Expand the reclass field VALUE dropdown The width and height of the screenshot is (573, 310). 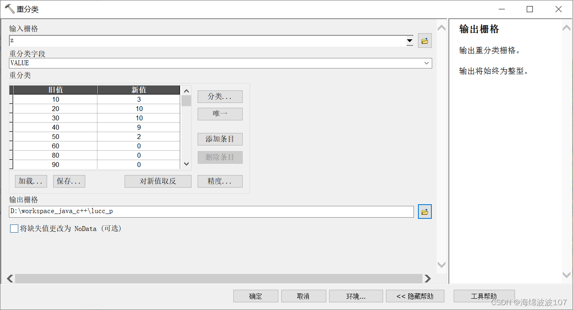(427, 63)
